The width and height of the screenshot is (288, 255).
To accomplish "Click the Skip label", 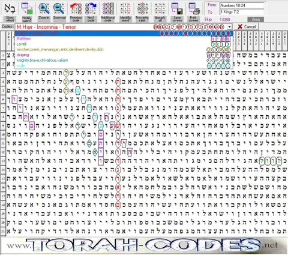I will tap(208, 19).
